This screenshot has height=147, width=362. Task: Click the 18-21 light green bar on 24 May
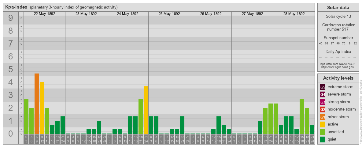pos(141,116)
